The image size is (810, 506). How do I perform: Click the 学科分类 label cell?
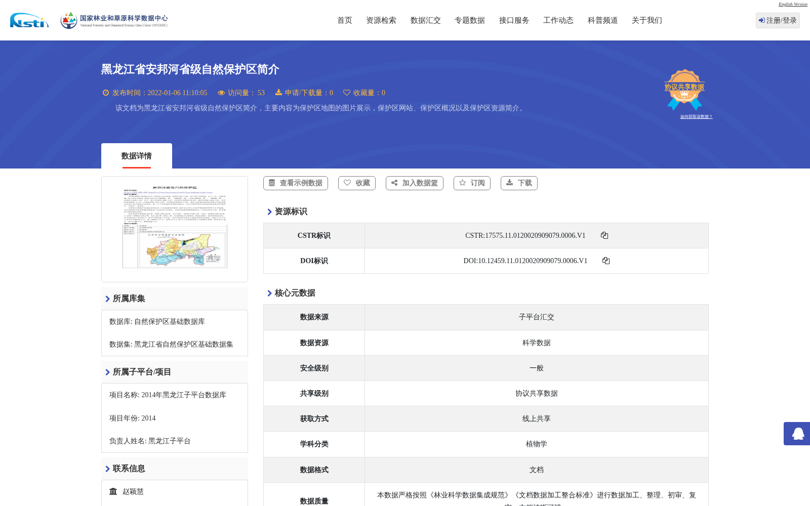coord(314,444)
